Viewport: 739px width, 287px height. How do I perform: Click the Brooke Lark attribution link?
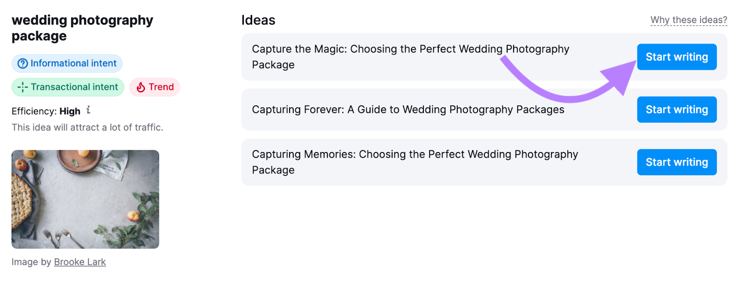[x=79, y=262]
